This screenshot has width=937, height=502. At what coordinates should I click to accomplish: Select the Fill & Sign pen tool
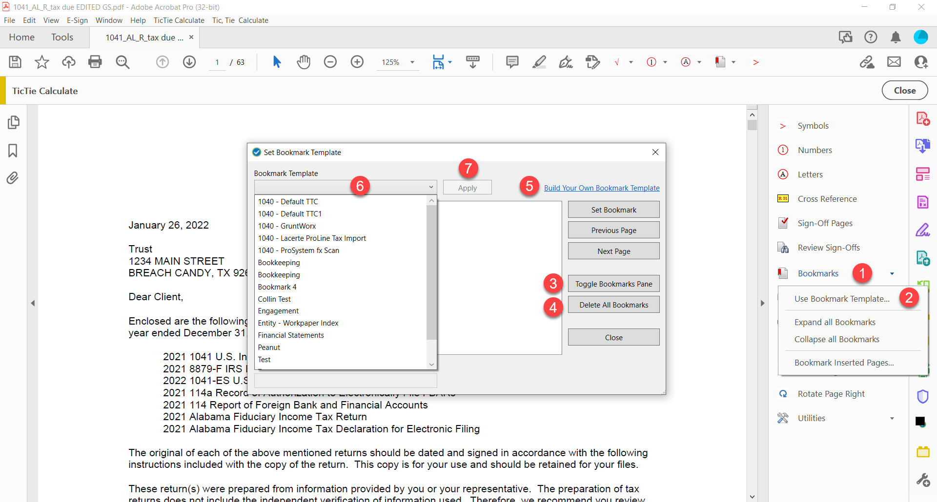click(566, 62)
